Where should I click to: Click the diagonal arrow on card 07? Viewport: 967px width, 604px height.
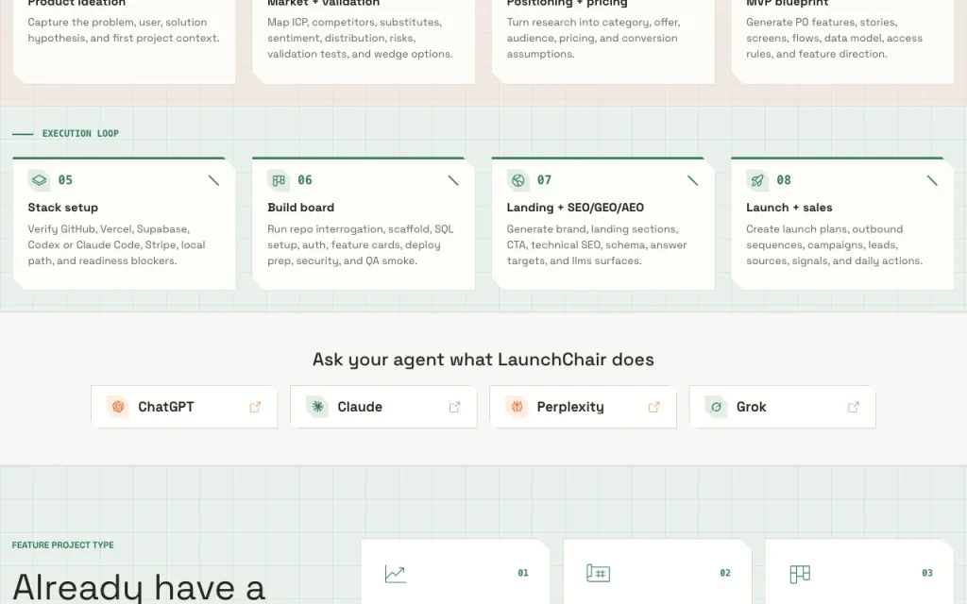[x=692, y=180]
